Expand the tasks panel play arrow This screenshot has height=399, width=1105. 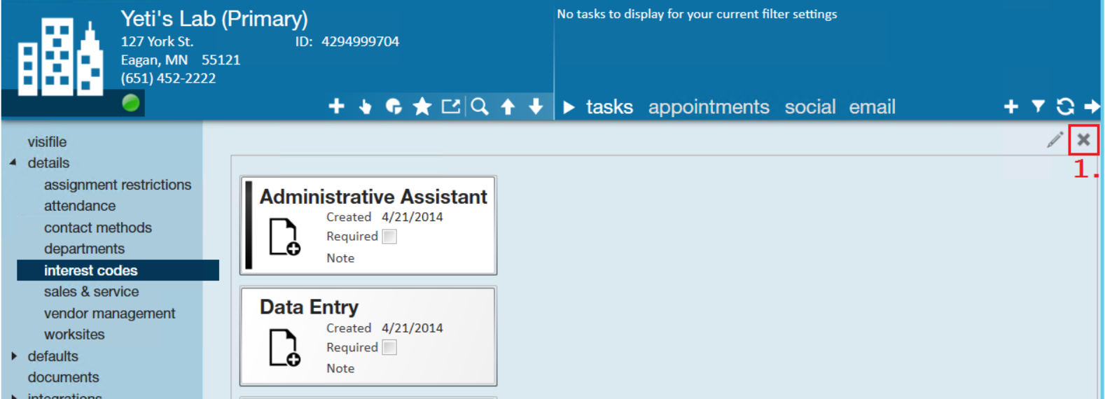pos(569,107)
